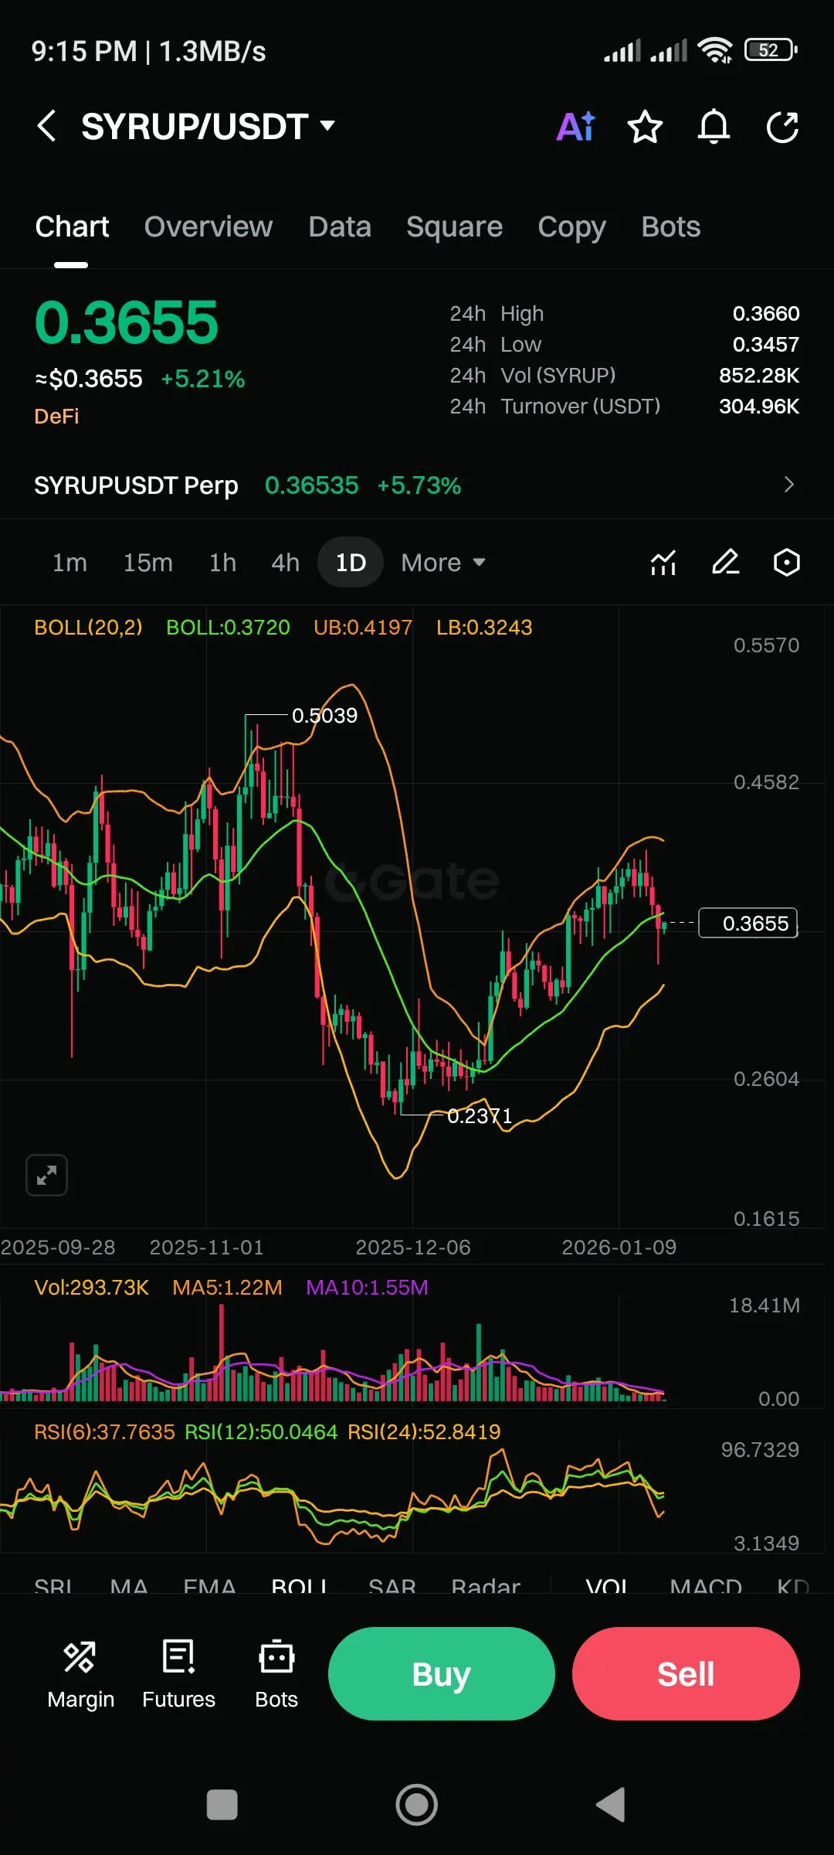Tap the 2025-12-06 date label
Screen dimensions: 834x1855
point(413,1247)
